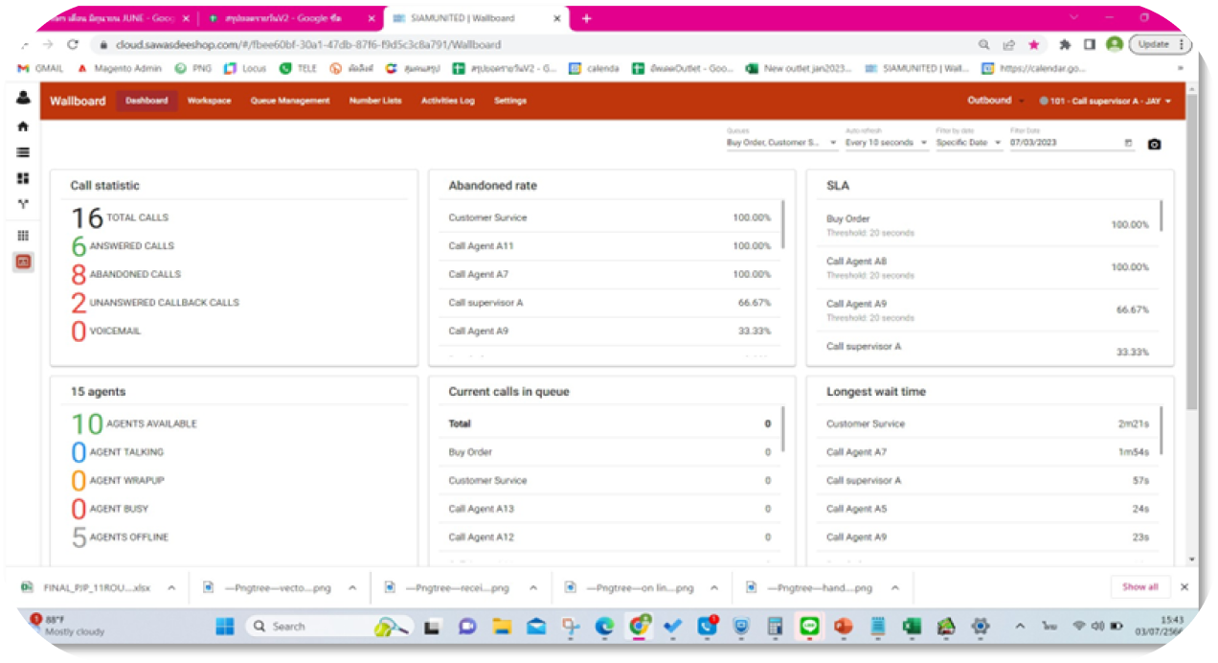Open the Filter Date calendar picker icon
This screenshot has height=663, width=1218.
coord(1128,143)
